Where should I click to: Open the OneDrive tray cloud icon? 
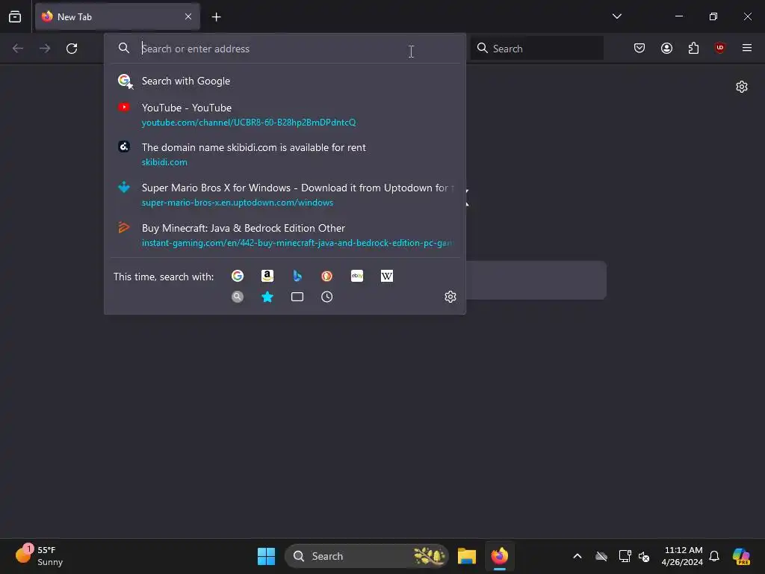click(601, 556)
